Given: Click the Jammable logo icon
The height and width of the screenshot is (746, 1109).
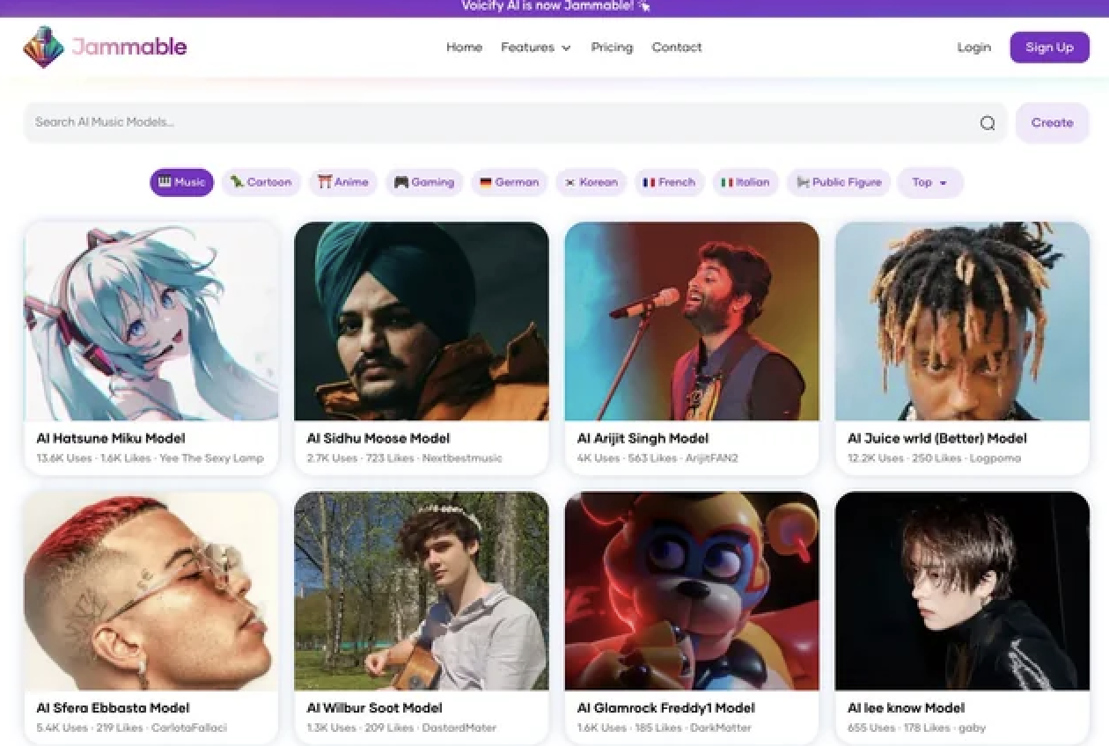Looking at the screenshot, I should pos(43,47).
